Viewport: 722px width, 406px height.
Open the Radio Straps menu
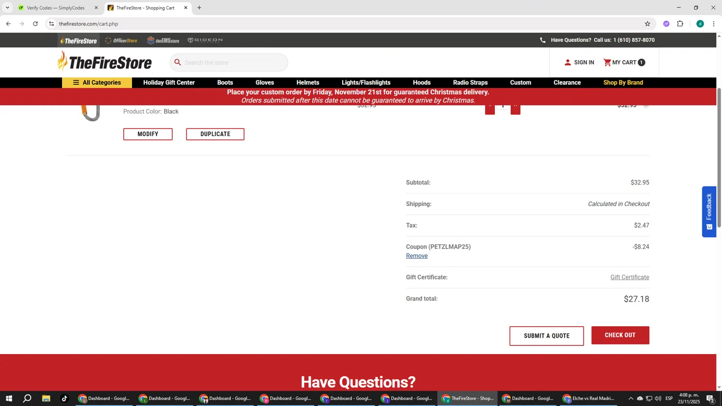(470, 83)
